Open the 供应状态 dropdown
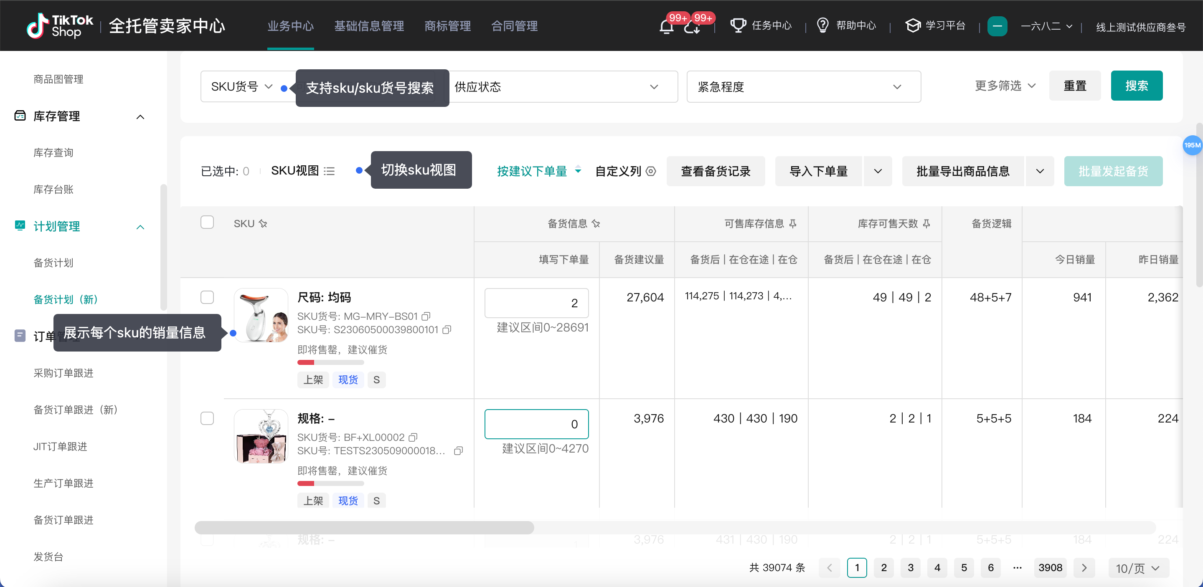The height and width of the screenshot is (587, 1203). coord(556,87)
